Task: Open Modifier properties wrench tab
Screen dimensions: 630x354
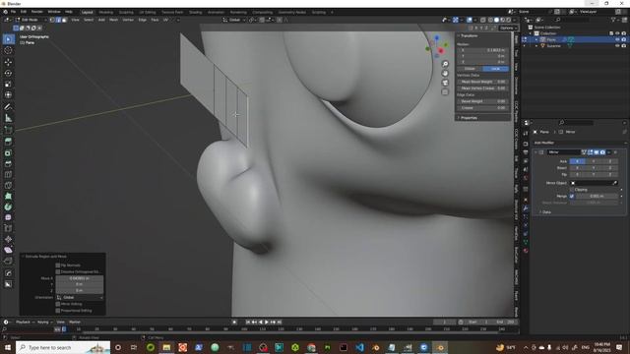Action: tap(526, 208)
